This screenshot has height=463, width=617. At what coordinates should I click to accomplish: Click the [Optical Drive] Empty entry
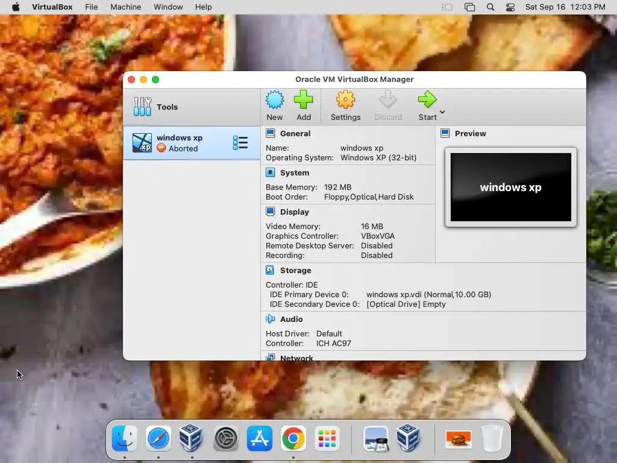[x=406, y=304]
